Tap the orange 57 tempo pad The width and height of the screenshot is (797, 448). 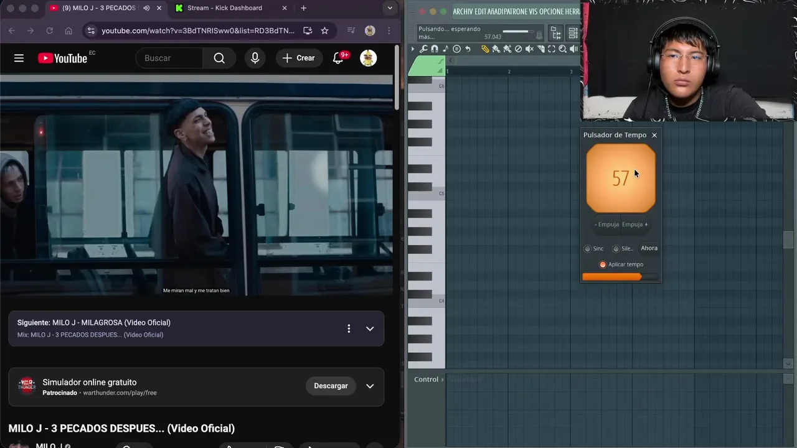click(x=621, y=179)
